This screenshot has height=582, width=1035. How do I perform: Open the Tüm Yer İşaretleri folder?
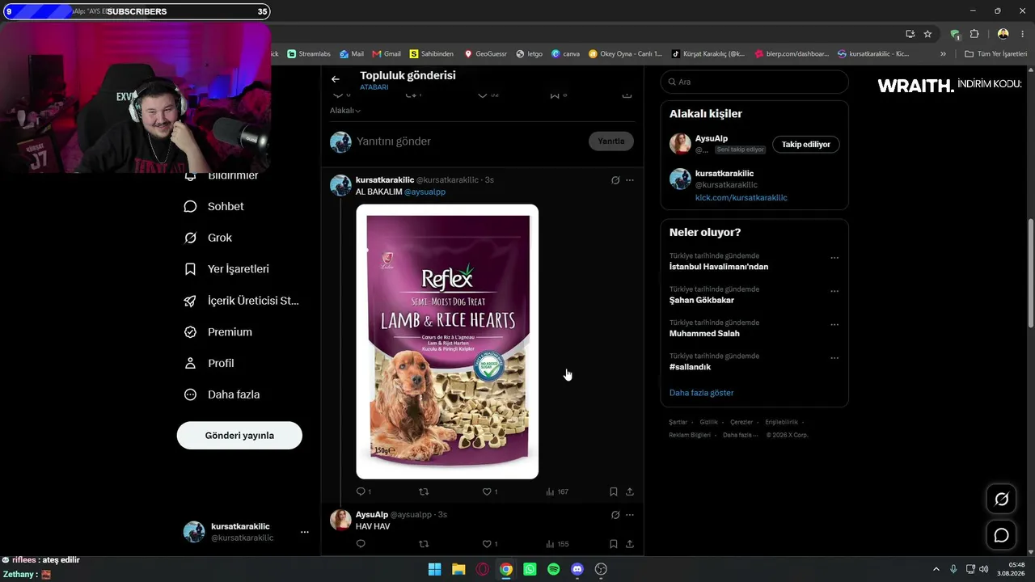pyautogui.click(x=995, y=54)
